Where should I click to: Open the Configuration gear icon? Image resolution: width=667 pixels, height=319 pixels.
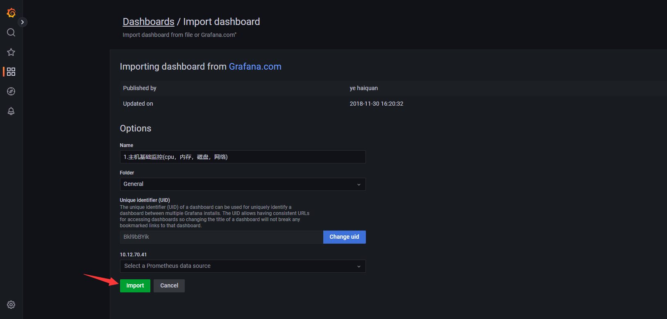11,305
